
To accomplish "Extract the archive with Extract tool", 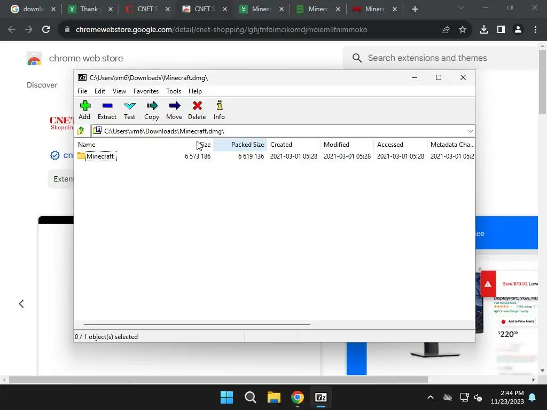I will [x=107, y=110].
